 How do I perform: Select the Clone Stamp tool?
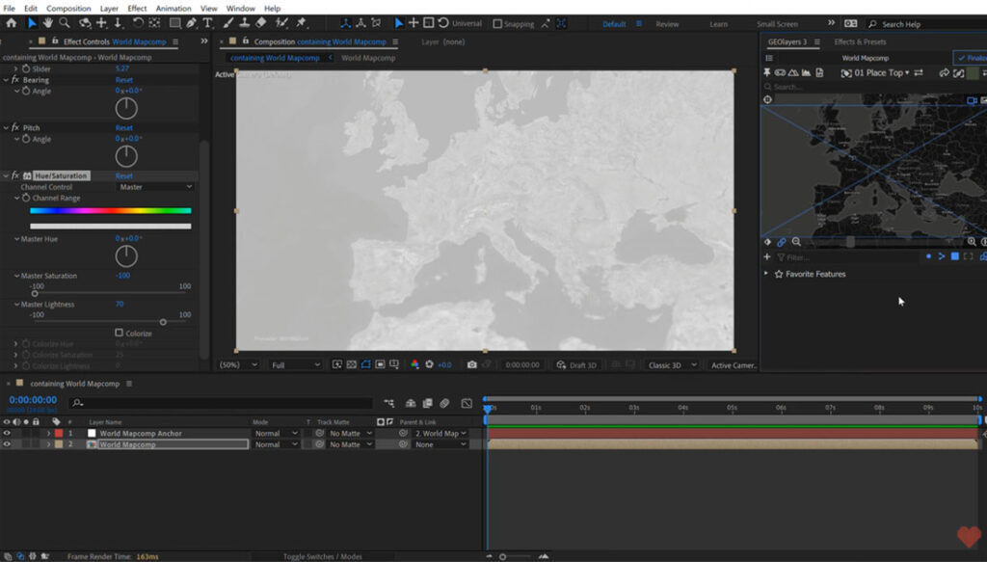click(x=244, y=23)
